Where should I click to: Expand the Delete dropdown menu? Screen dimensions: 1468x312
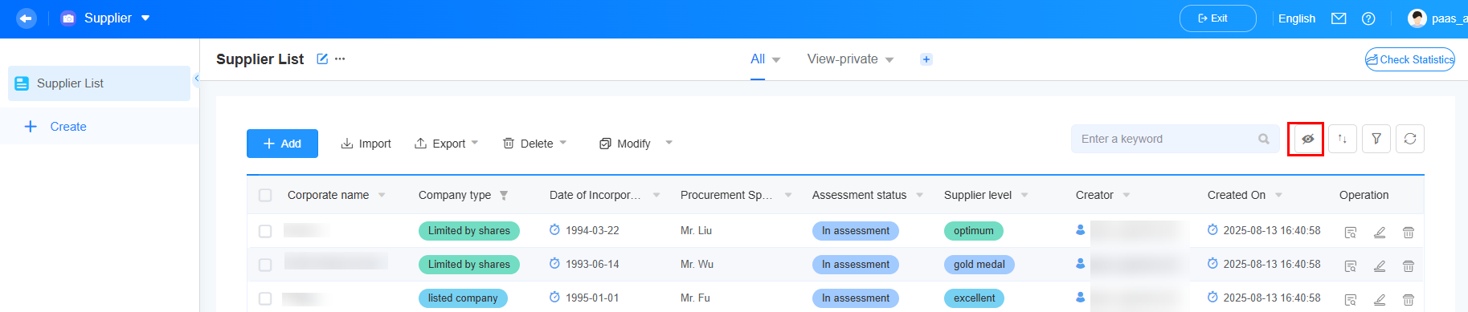[535, 144]
